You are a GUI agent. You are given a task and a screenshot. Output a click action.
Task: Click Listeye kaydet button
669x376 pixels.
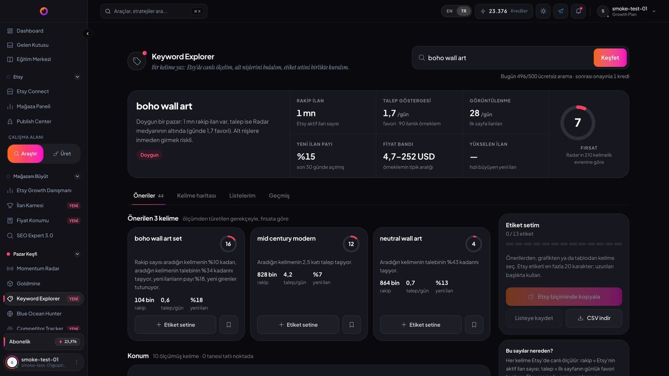point(534,318)
